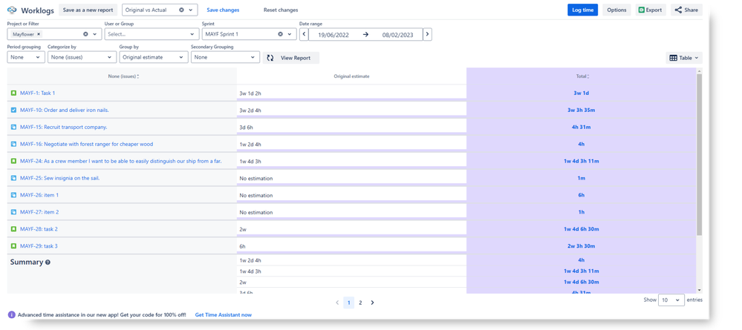
Task: Open MAYF-25: Sew insignia on the sail
Action: (59, 178)
